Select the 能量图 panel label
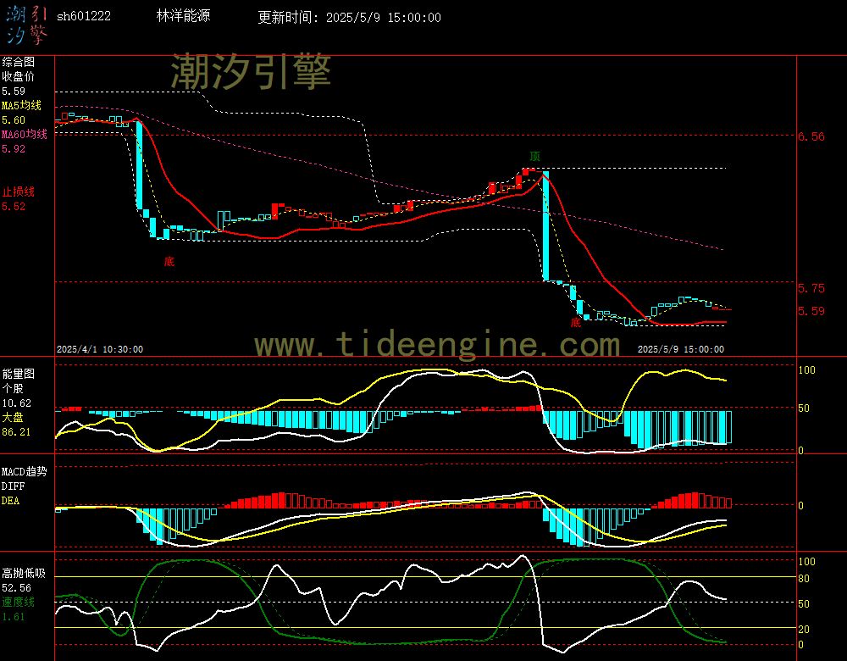The height and width of the screenshot is (661, 847). 19,374
